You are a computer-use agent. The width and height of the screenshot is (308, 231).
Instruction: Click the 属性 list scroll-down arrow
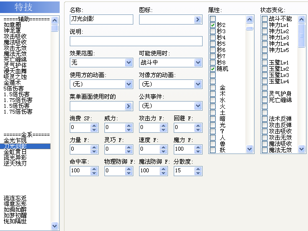pos(249,149)
